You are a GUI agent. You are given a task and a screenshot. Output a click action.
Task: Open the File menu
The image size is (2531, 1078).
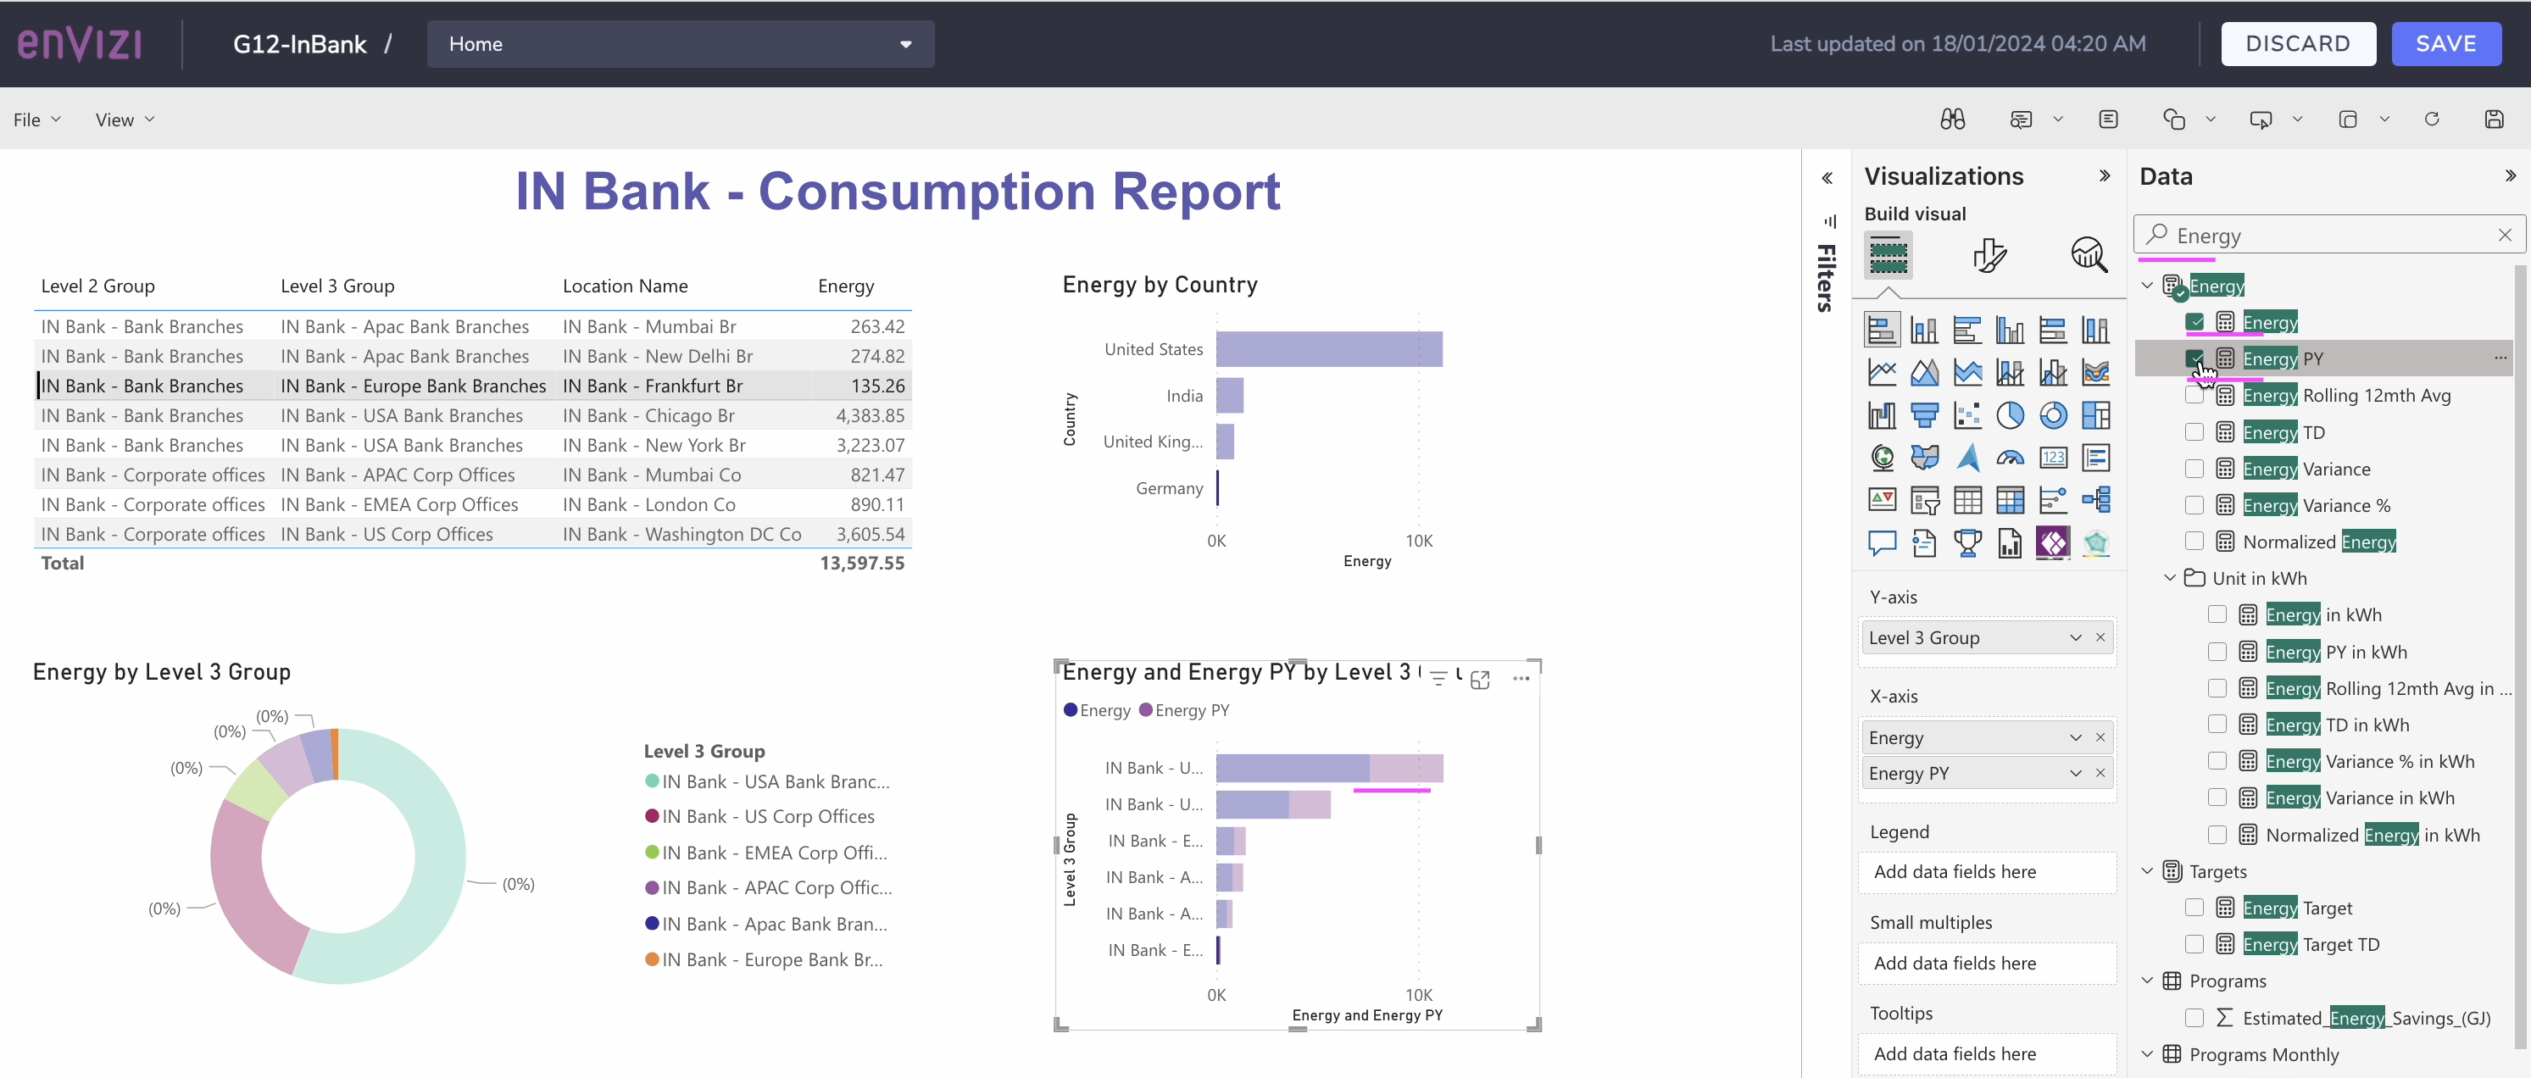(x=37, y=119)
